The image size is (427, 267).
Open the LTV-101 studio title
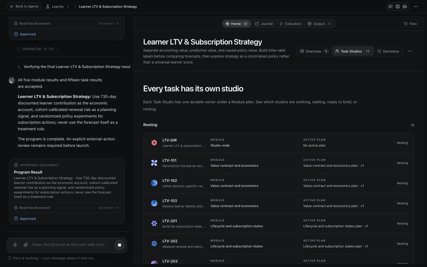[x=170, y=160]
